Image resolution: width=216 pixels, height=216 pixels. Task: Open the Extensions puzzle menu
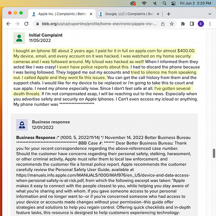[x=183, y=24]
